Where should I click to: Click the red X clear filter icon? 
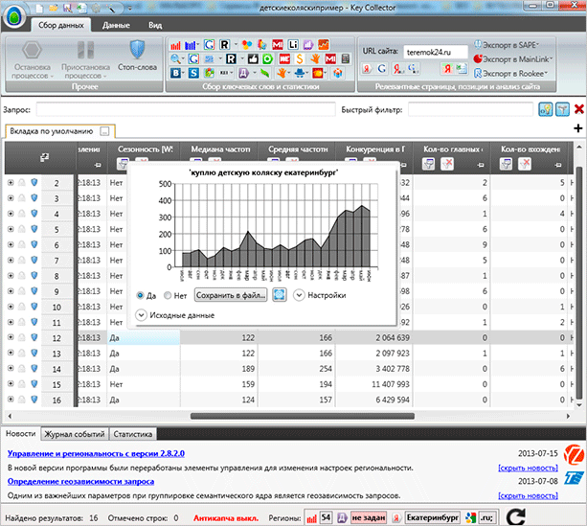579,109
